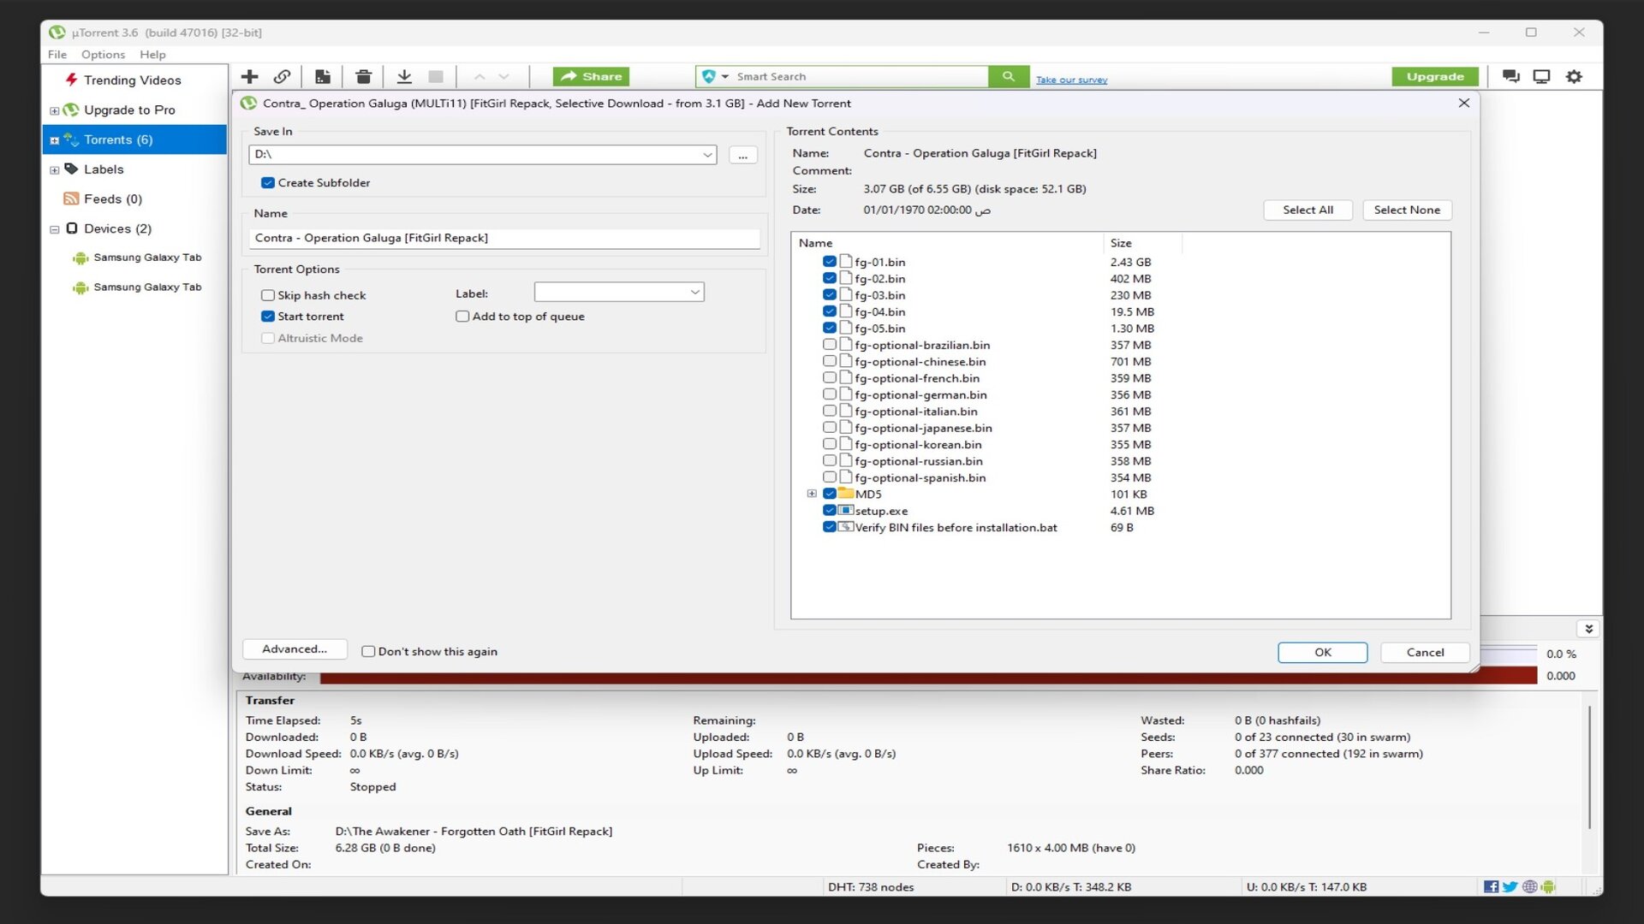The image size is (1644, 924).
Task: Open the Save In path dropdown
Action: pyautogui.click(x=707, y=155)
